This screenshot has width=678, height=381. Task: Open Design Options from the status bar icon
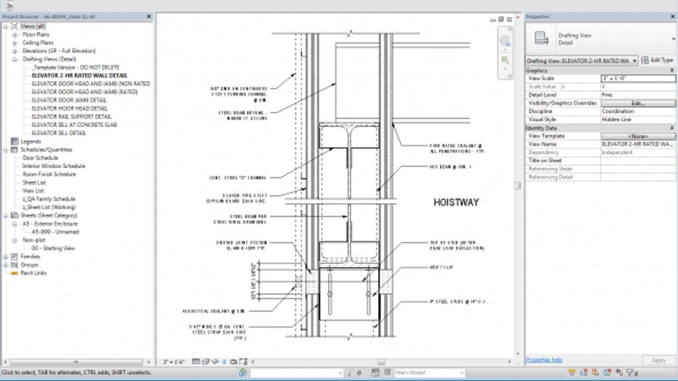[375, 373]
